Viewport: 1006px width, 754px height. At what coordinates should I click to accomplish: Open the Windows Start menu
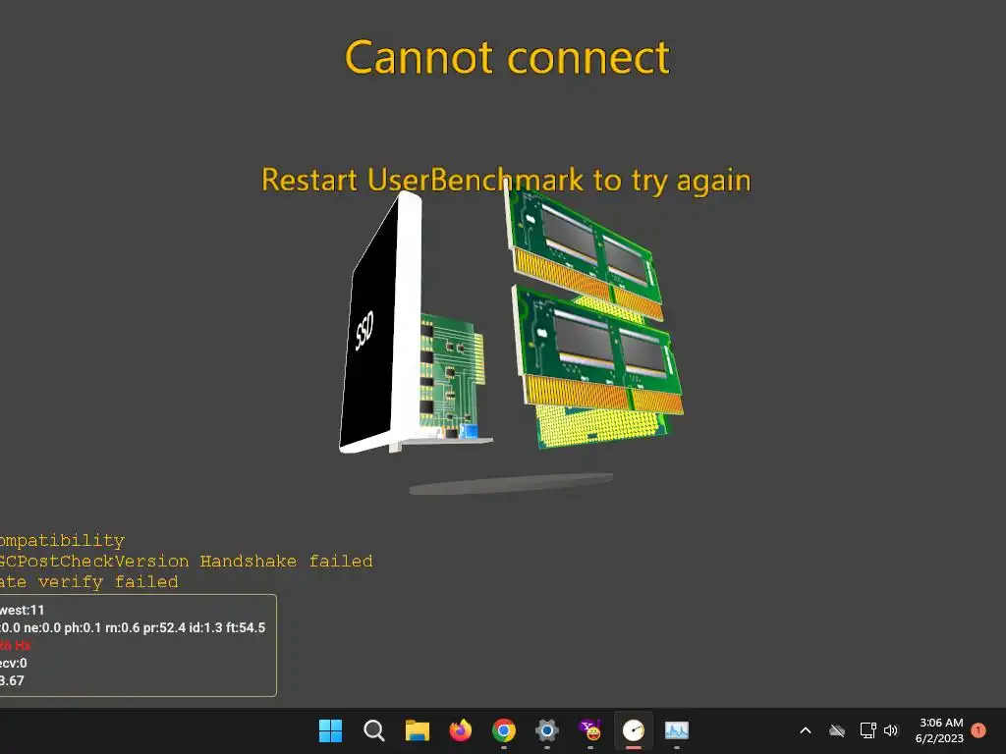[x=330, y=730]
